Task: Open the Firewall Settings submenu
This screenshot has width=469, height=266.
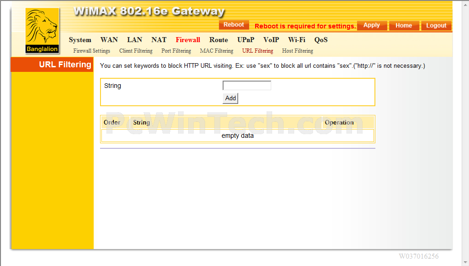Action: coord(91,51)
